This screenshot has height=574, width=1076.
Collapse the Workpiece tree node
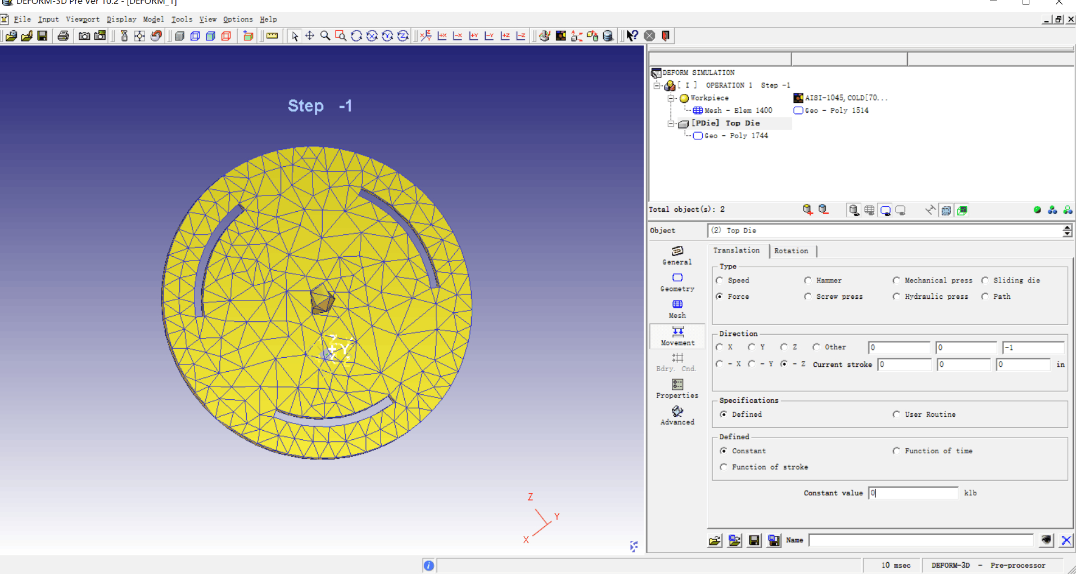pyautogui.click(x=670, y=98)
